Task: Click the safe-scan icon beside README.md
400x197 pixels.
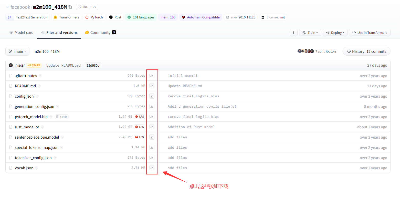Action: [x=39, y=86]
